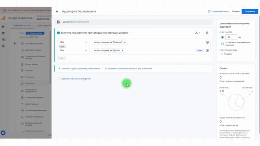Click the Конверсии flag icon

click(22, 77)
